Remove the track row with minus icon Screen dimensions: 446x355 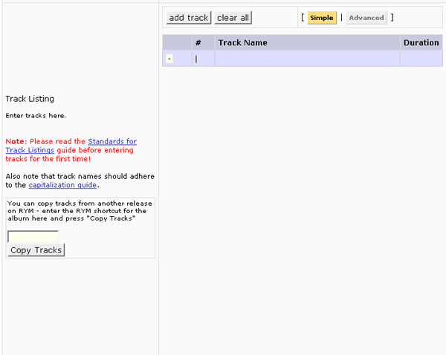(x=169, y=59)
